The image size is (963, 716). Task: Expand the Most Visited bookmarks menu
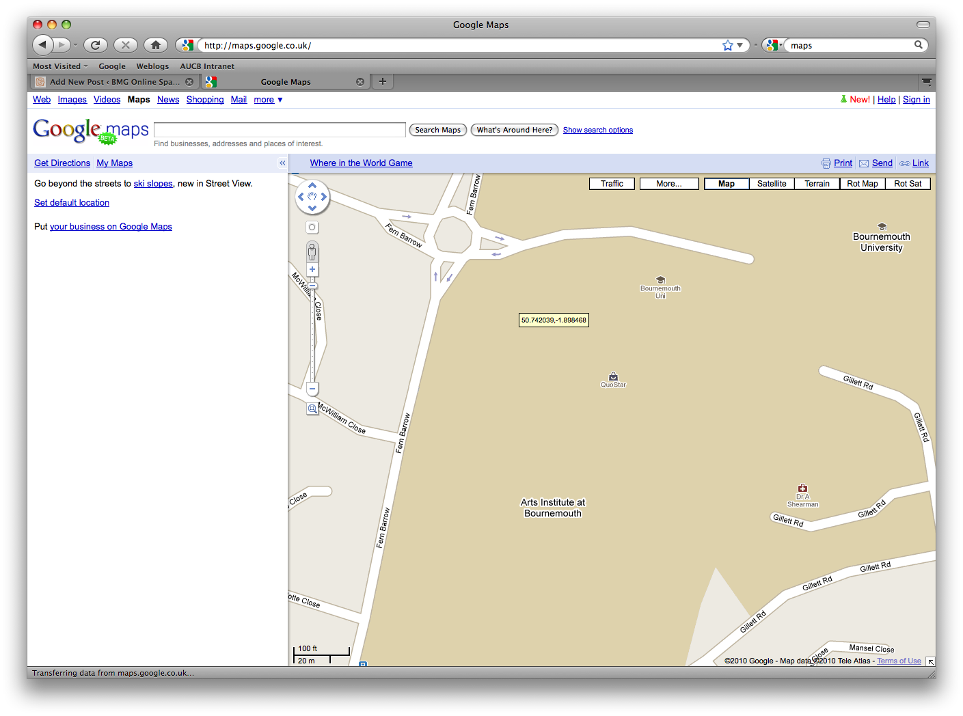tap(60, 66)
